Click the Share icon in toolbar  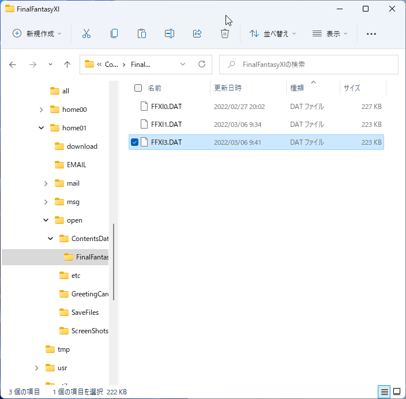[197, 33]
